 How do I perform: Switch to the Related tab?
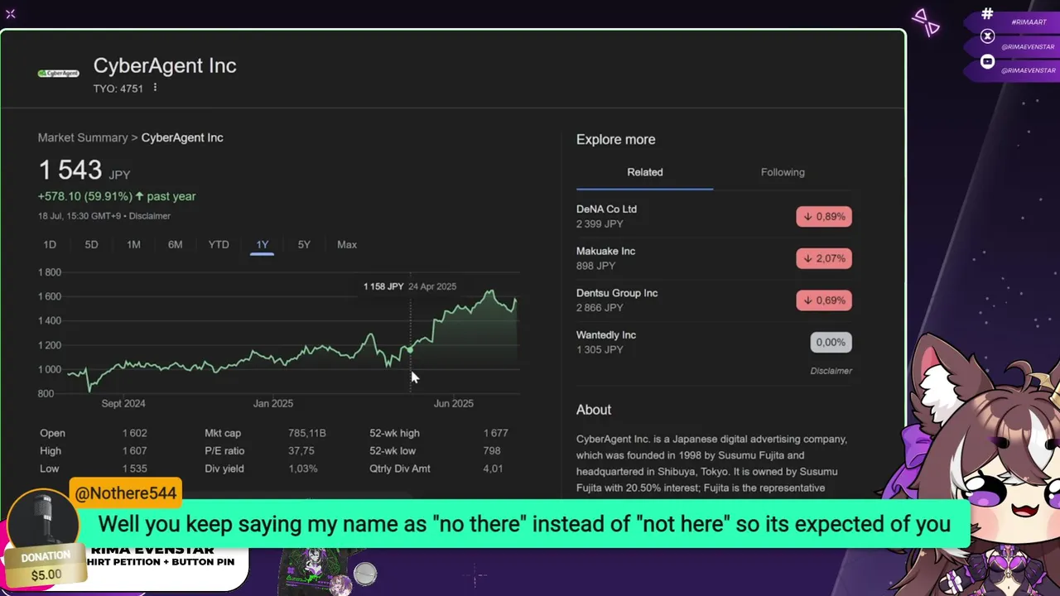pyautogui.click(x=644, y=172)
